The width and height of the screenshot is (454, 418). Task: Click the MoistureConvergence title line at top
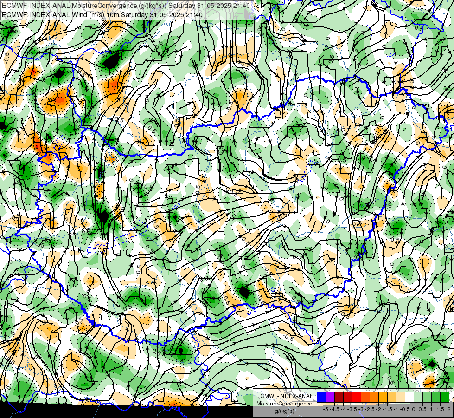[x=126, y=5]
